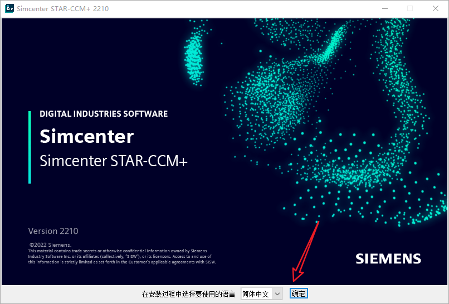
Task: Click the '在安装过程中选择要使用的语言' label
Action: pos(188,294)
